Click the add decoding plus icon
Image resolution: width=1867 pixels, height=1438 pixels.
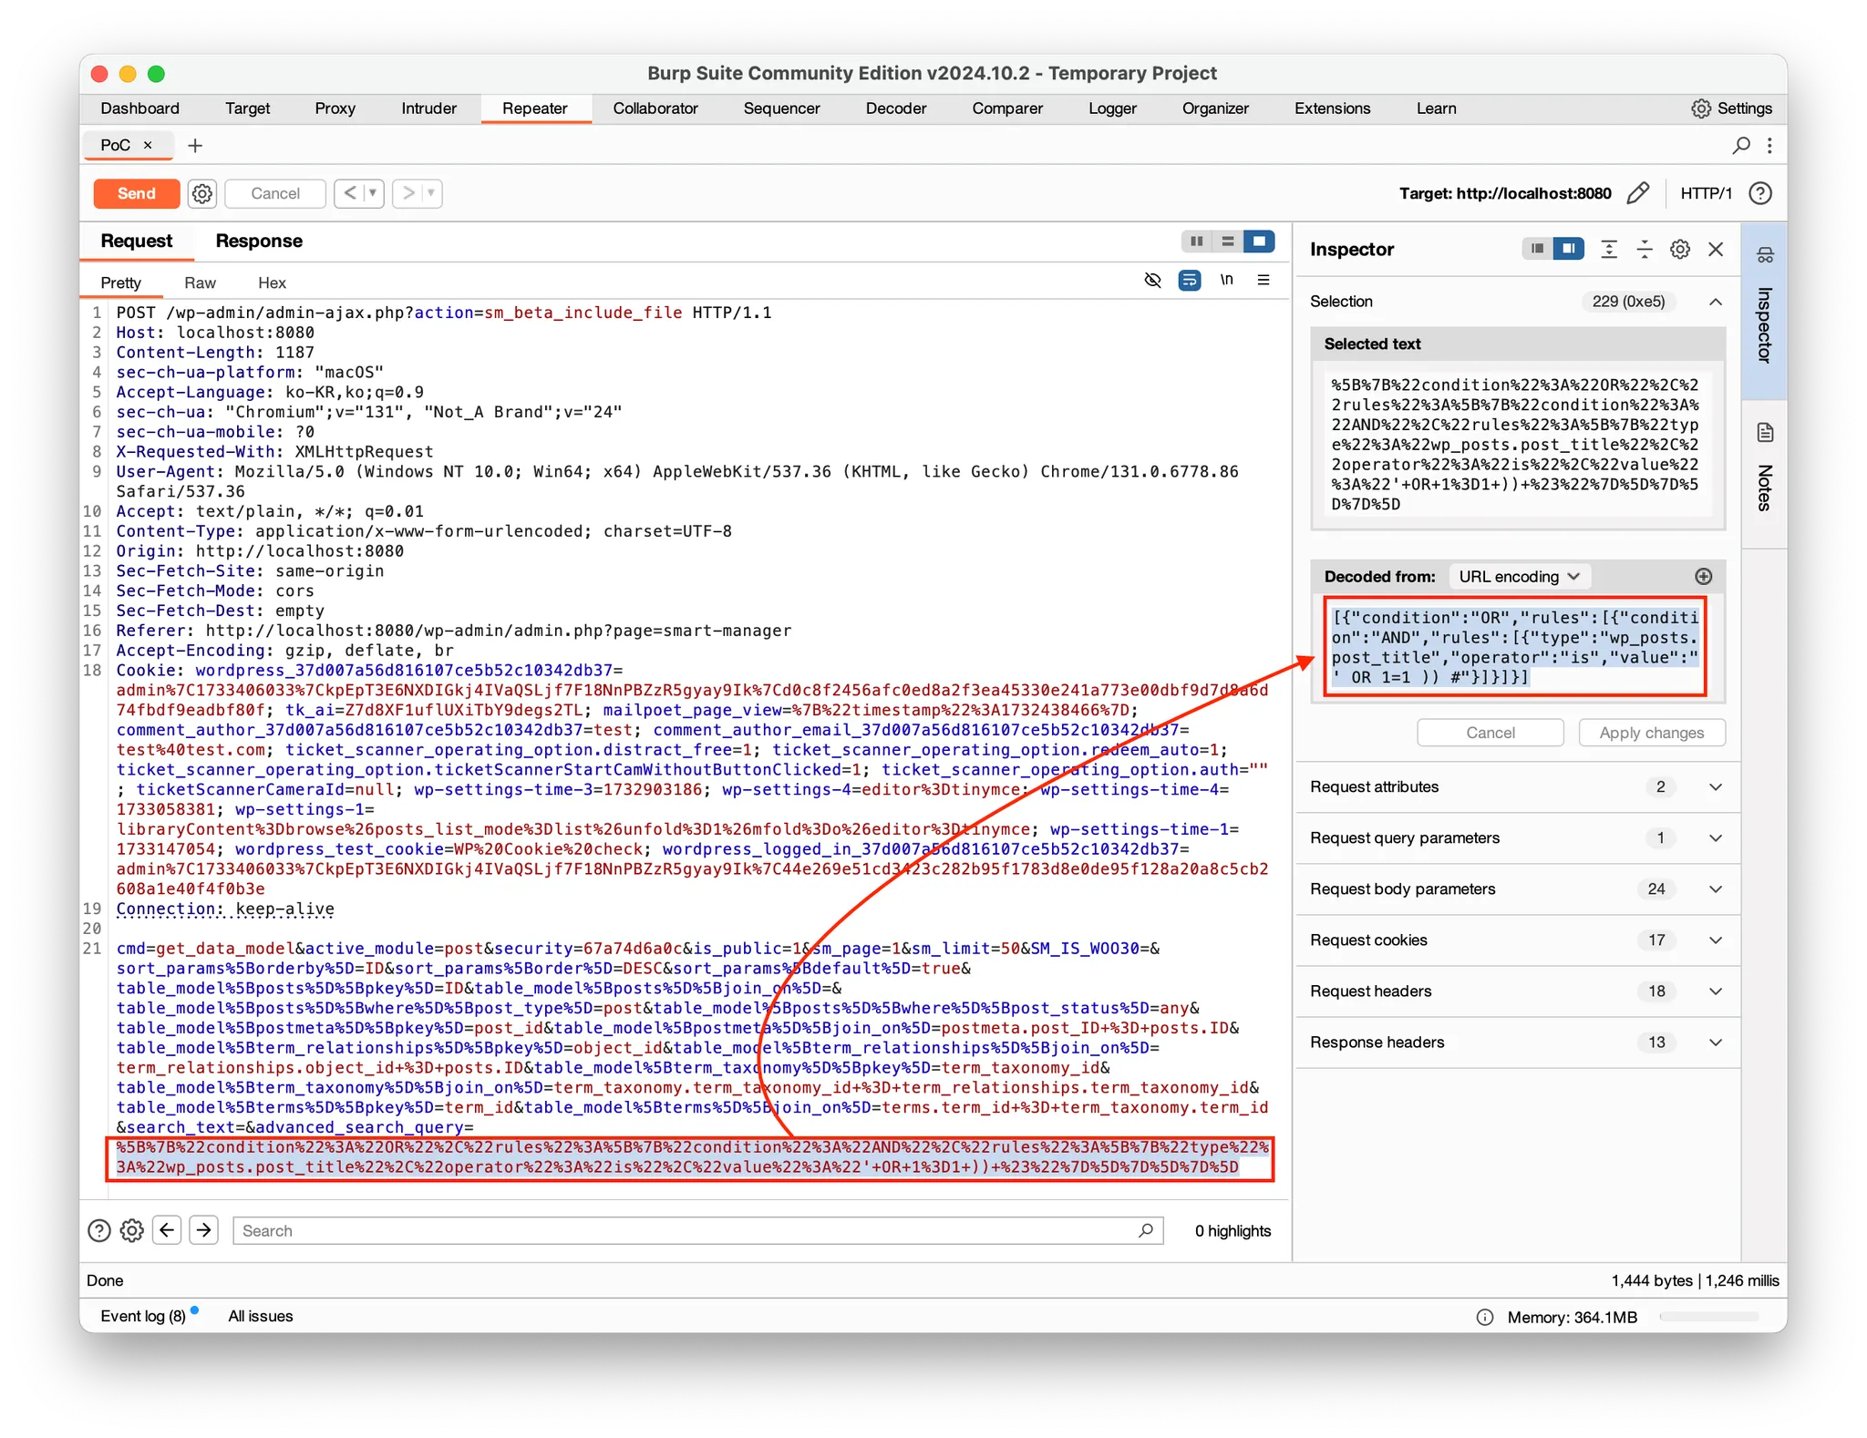(1703, 576)
